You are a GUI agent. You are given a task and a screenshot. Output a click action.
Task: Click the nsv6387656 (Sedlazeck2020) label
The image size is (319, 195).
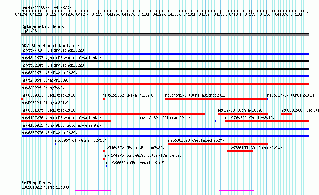pyautogui.click(x=49, y=133)
